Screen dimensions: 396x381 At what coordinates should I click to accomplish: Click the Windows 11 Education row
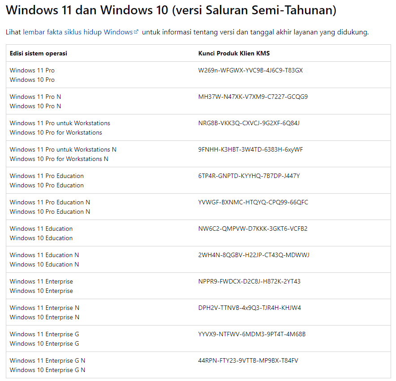coord(41,229)
